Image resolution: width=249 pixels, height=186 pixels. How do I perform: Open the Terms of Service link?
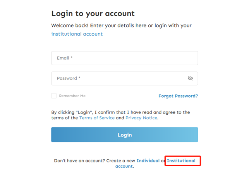coord(97,118)
